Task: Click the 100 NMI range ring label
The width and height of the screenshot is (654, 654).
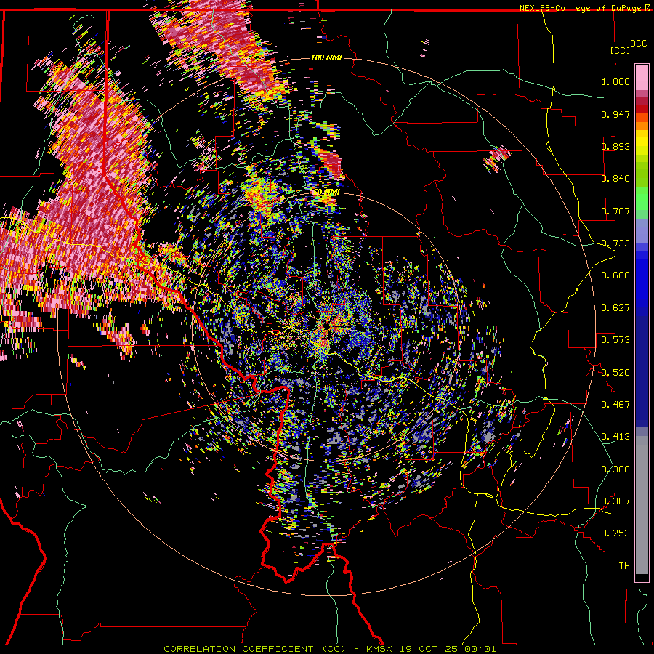Action: (x=326, y=57)
